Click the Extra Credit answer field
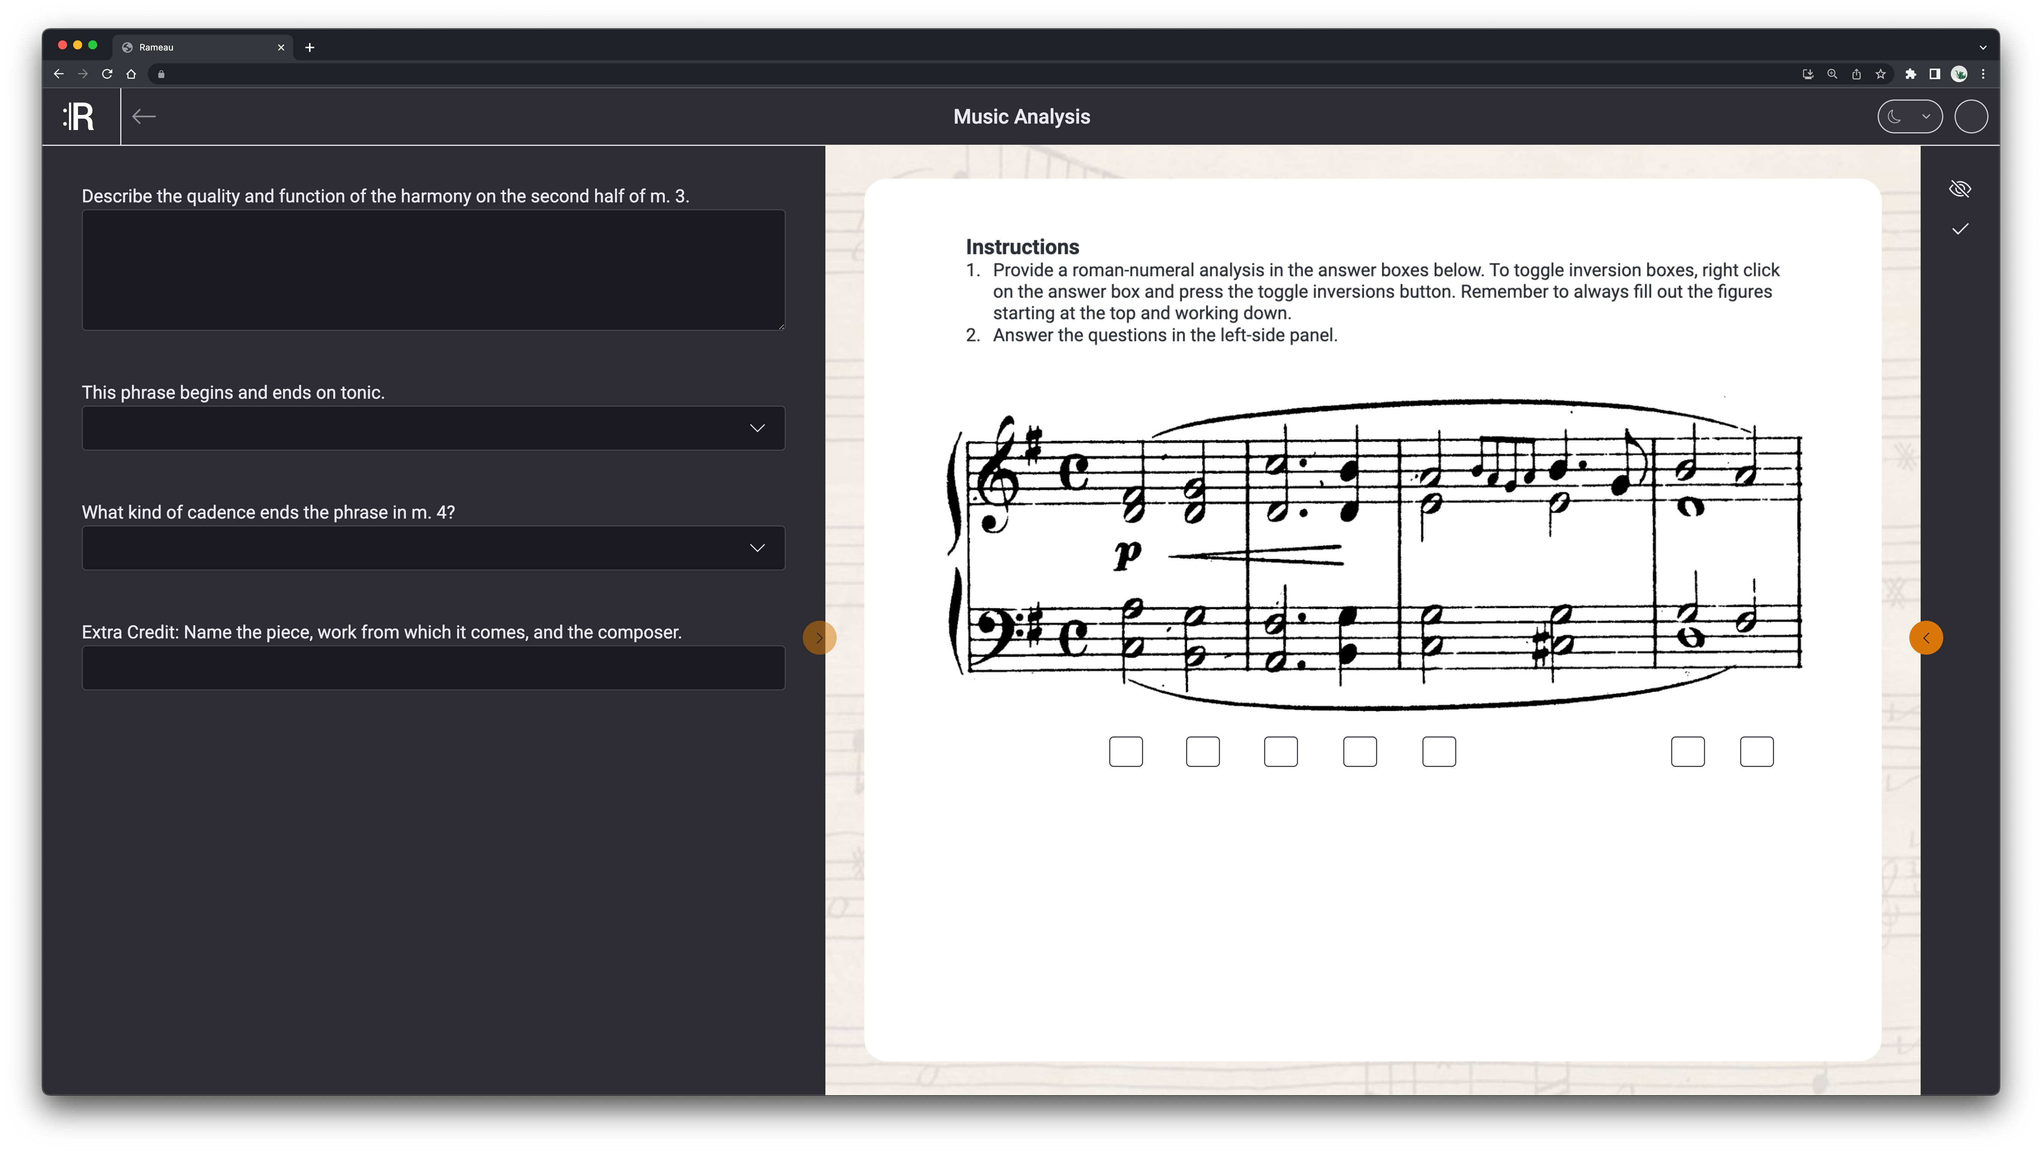Viewport: 2042px width, 1151px height. pyautogui.click(x=433, y=667)
